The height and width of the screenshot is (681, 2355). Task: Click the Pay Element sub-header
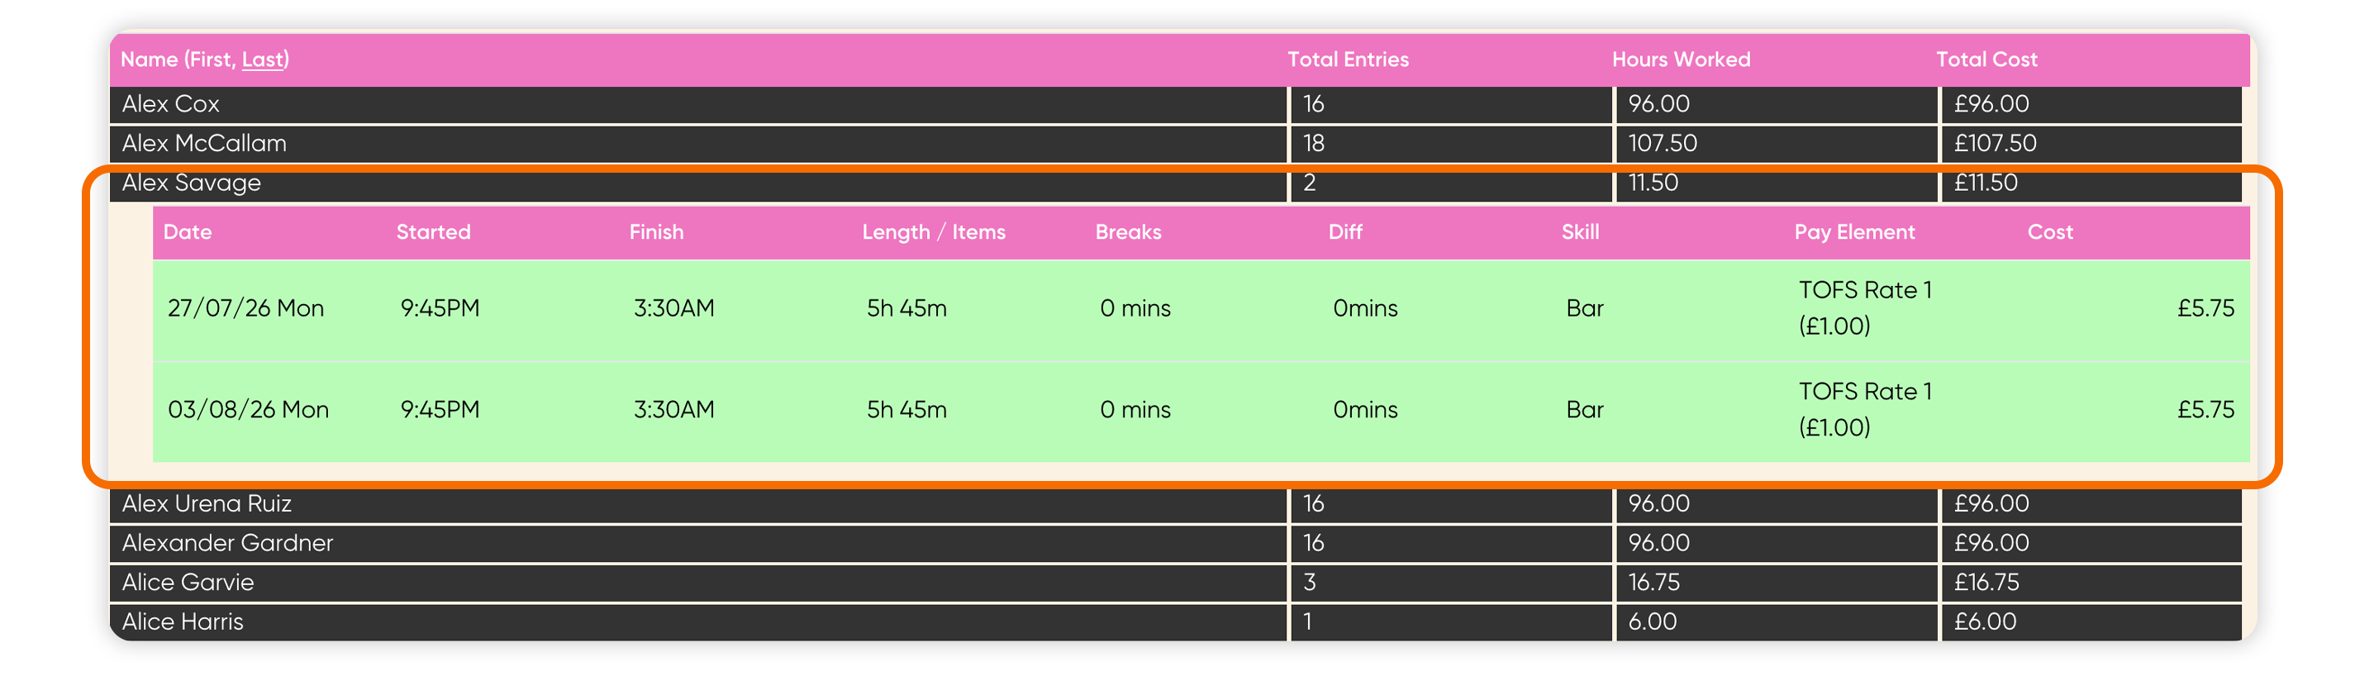pyautogui.click(x=1854, y=232)
